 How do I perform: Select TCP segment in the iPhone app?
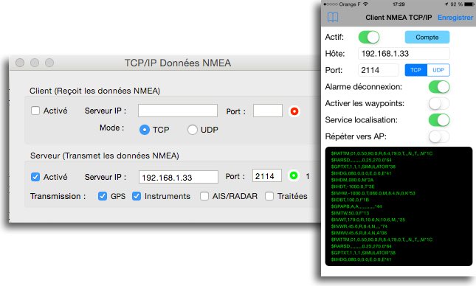point(416,70)
